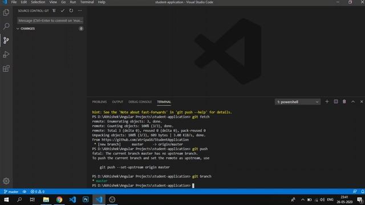Switch to the first Visual Studio Code taskbar icon
The height and width of the screenshot is (205, 365).
click(72, 200)
